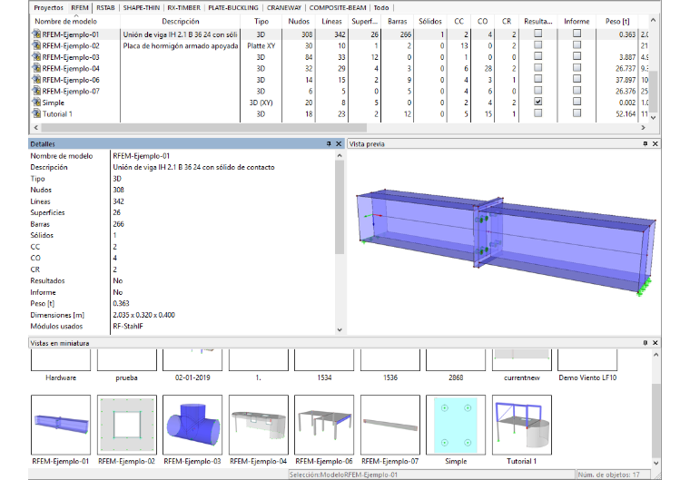This screenshot has height=480, width=690.
Task: Click the RFEM-Ejemplo-06 model file icon
Action: [x=36, y=80]
